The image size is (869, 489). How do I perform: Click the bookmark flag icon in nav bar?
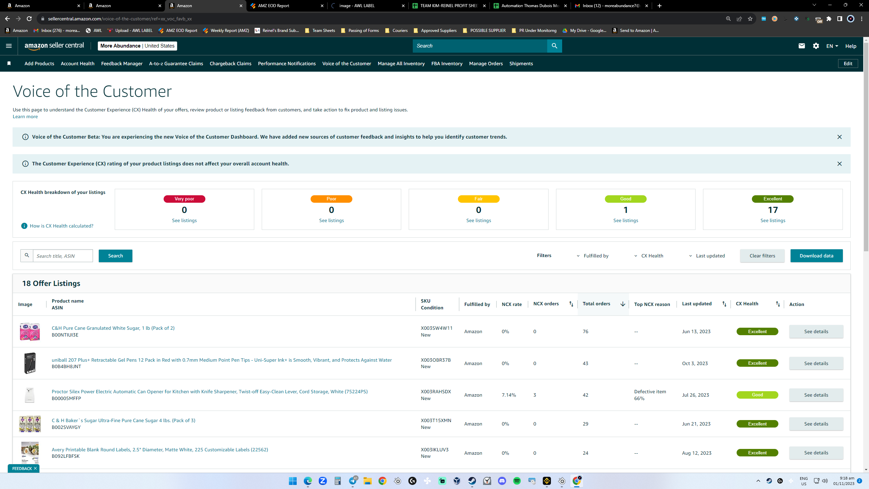tap(9, 64)
